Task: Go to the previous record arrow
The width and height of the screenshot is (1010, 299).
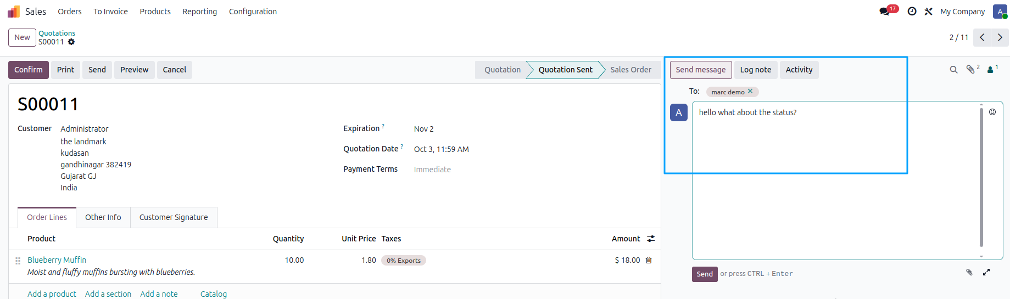Action: [x=982, y=37]
